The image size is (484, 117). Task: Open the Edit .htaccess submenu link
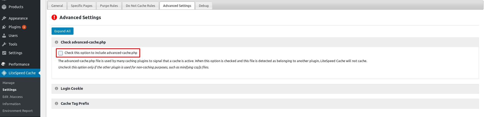click(13, 97)
